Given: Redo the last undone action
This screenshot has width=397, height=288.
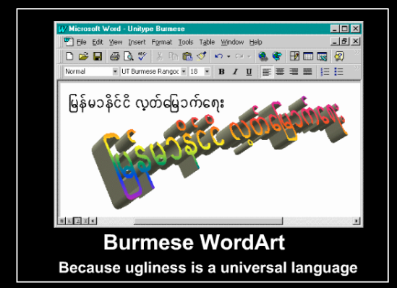Looking at the screenshot, I should (x=239, y=56).
